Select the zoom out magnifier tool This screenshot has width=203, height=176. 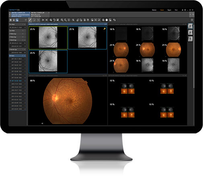coord(66,20)
